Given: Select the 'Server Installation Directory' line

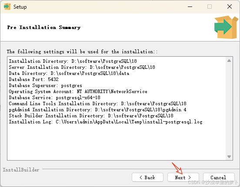Looking at the screenshot, I should 82,67.
